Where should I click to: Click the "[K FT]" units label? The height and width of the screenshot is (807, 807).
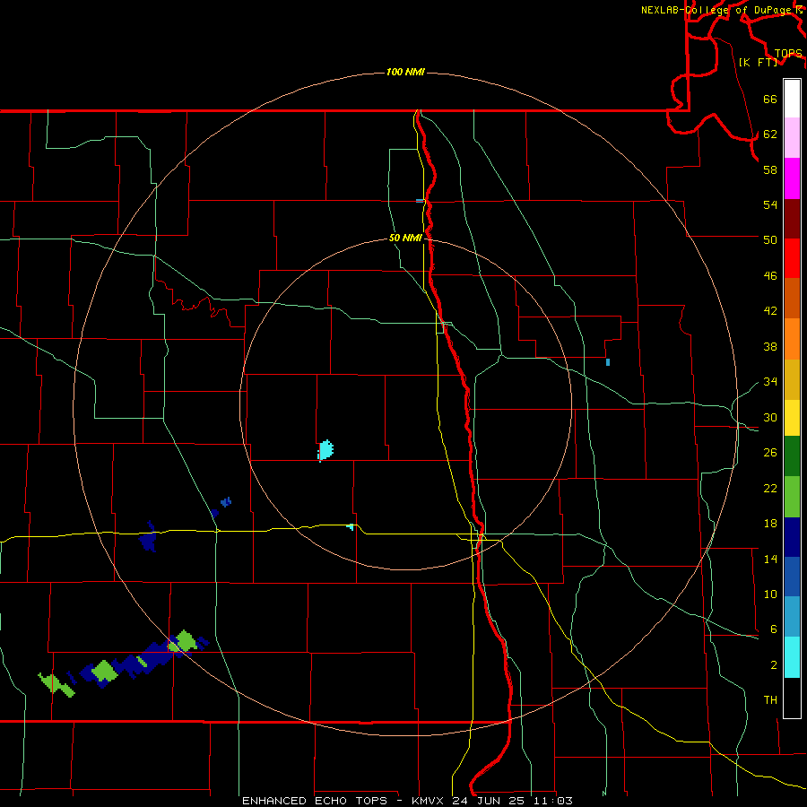(x=758, y=62)
